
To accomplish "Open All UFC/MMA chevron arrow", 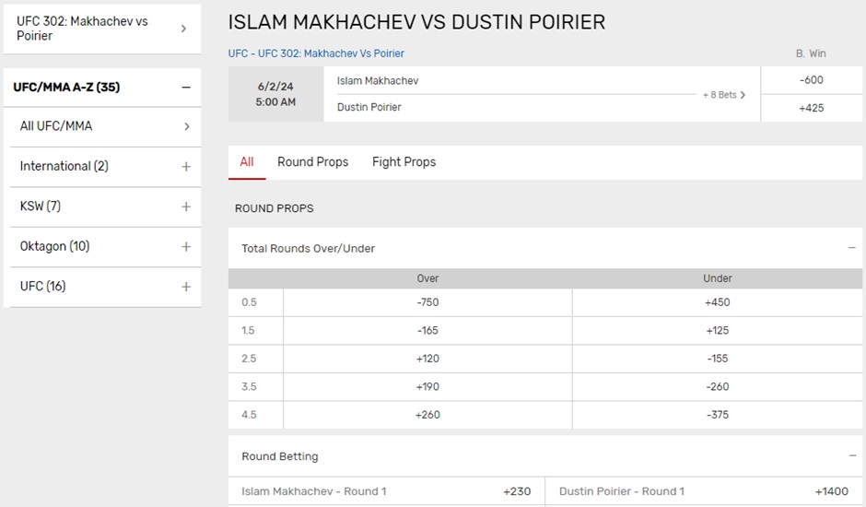I will tap(186, 126).
